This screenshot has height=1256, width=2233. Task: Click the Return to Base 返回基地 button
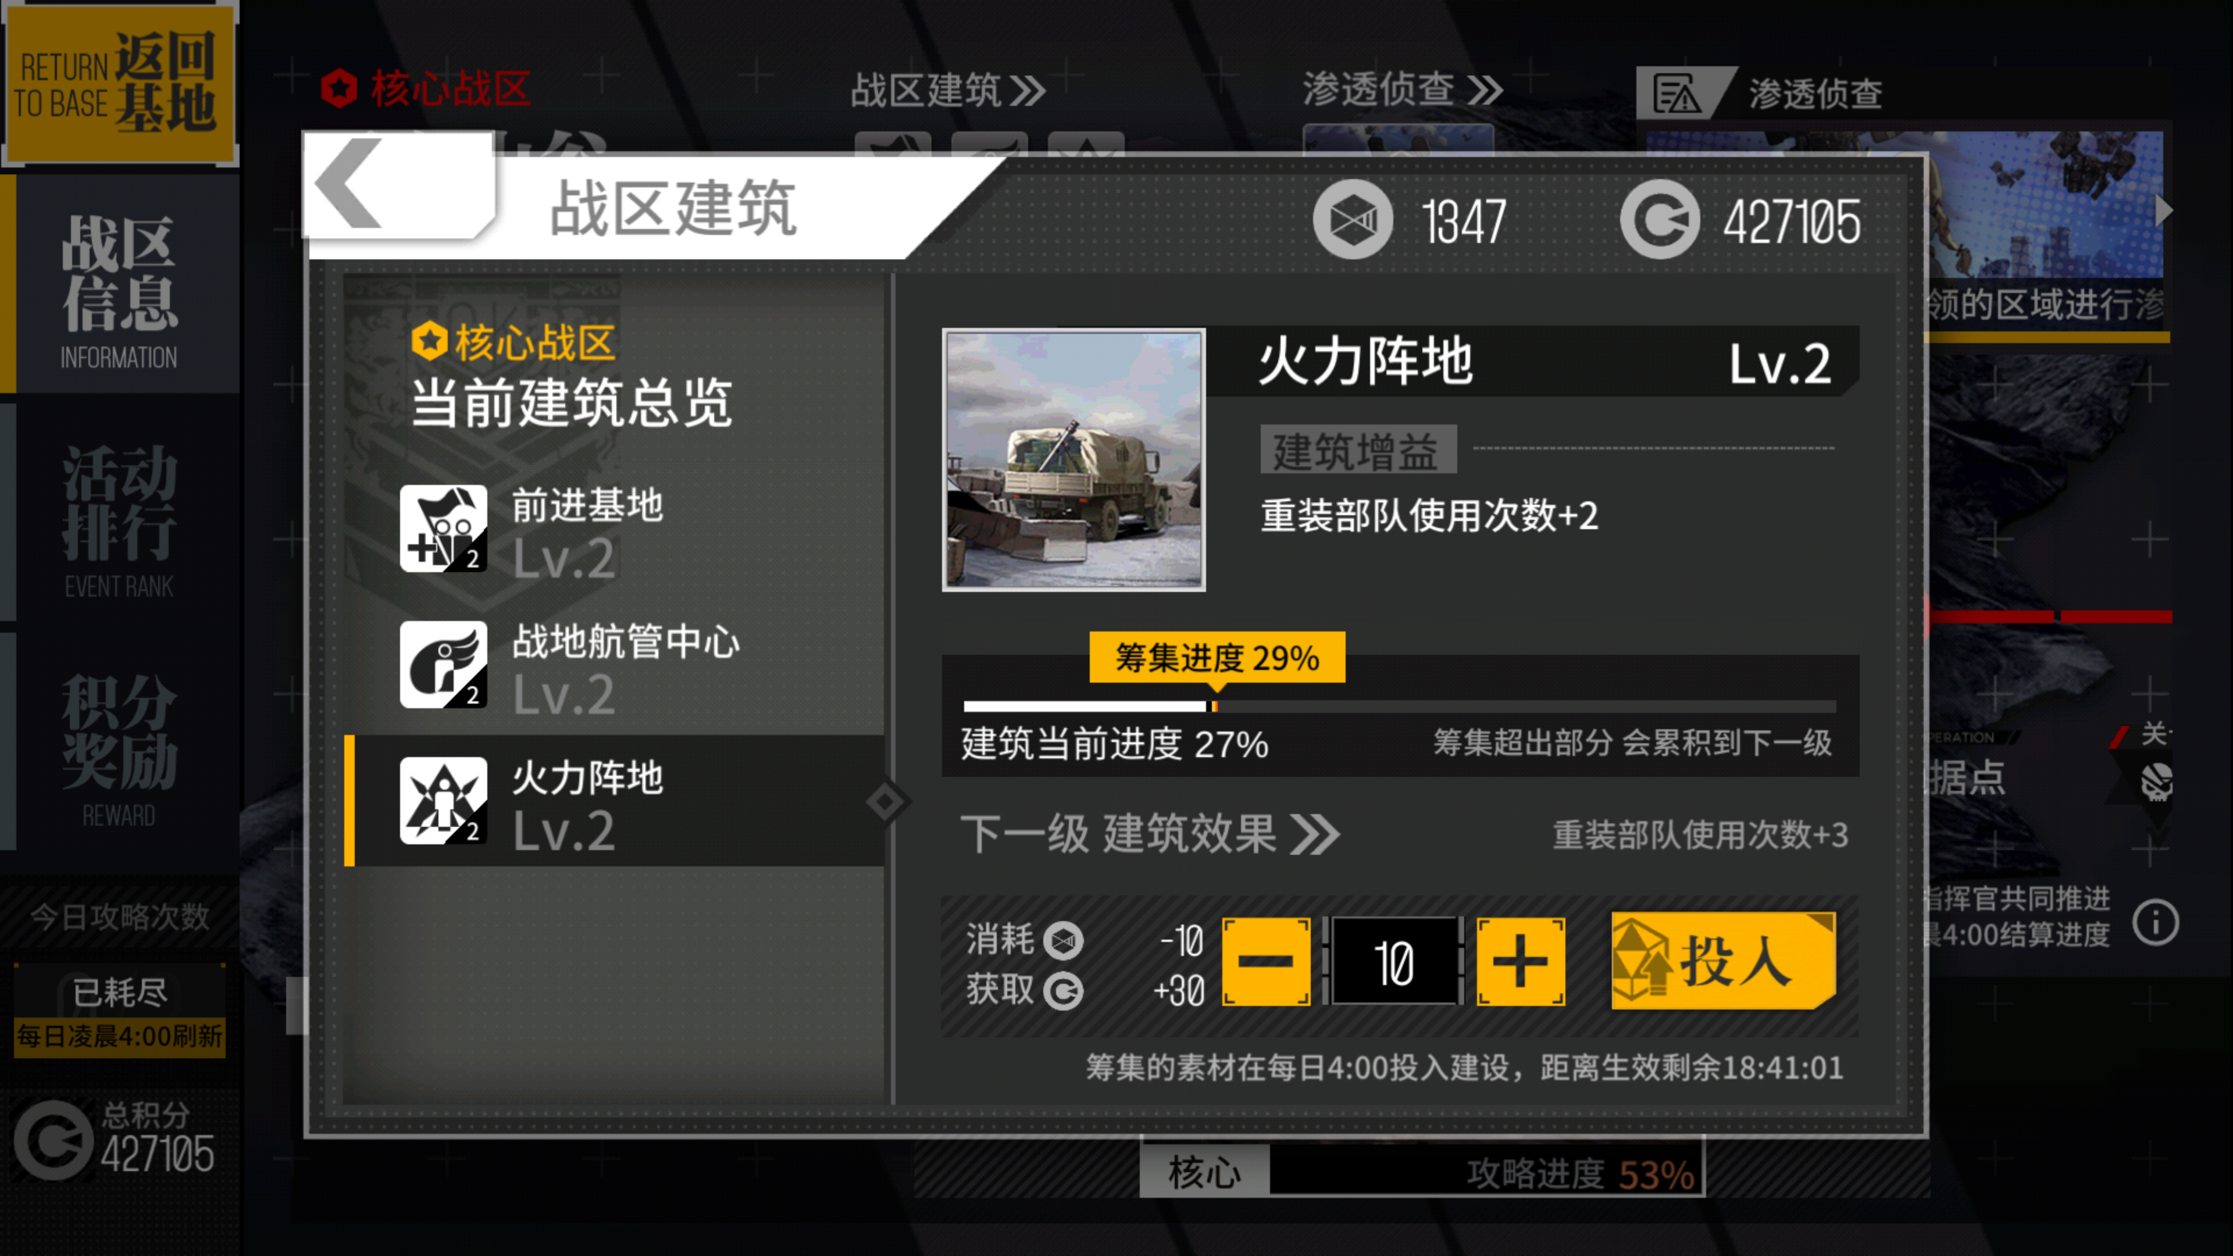click(x=120, y=83)
